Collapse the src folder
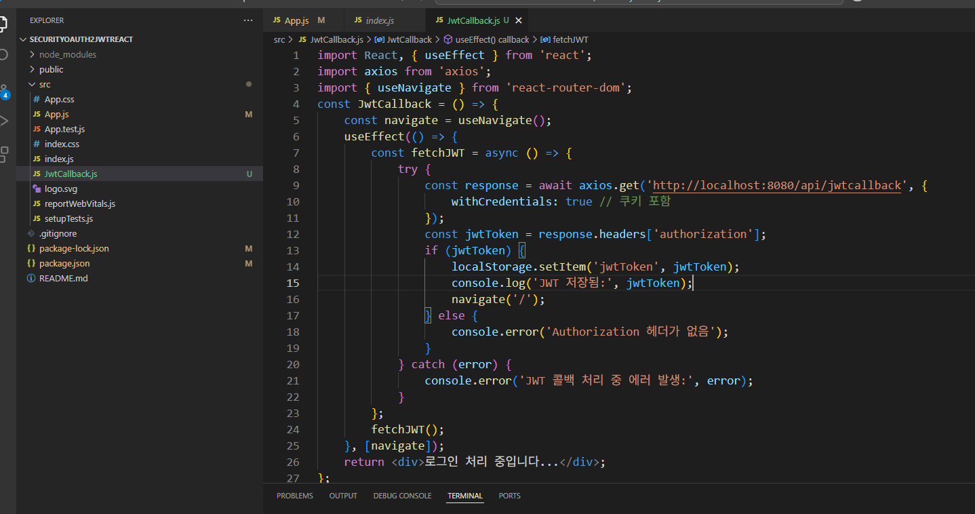Screen dimensions: 975x514 point(44,84)
